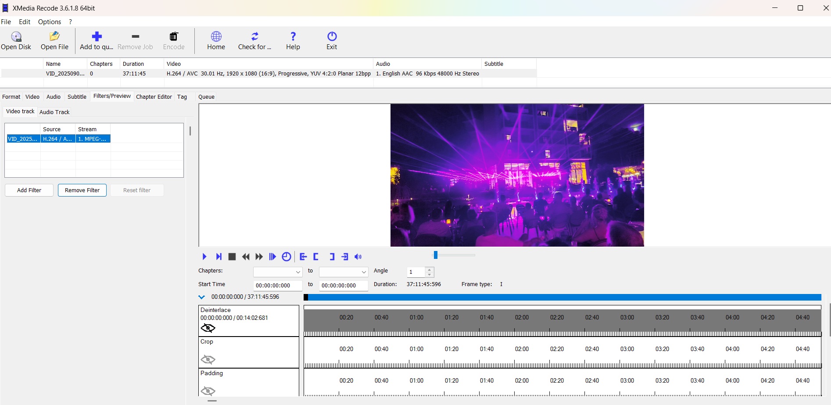Image resolution: width=831 pixels, height=405 pixels.
Task: Add job to queue with plus icon
Action: [x=97, y=36]
